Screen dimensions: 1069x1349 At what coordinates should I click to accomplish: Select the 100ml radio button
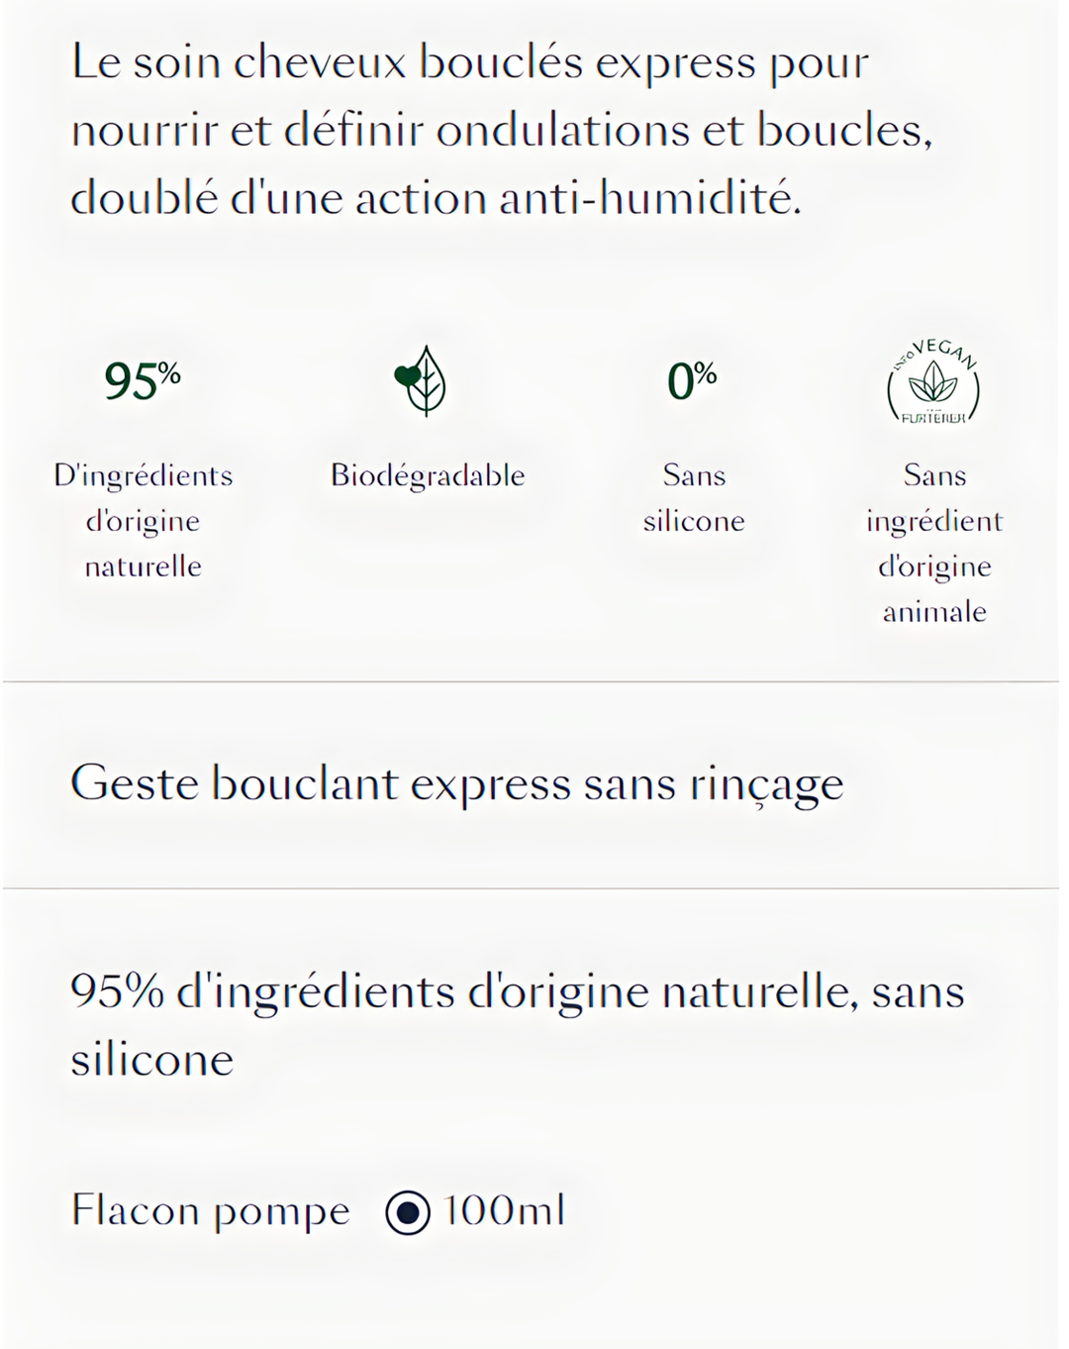pos(408,1212)
